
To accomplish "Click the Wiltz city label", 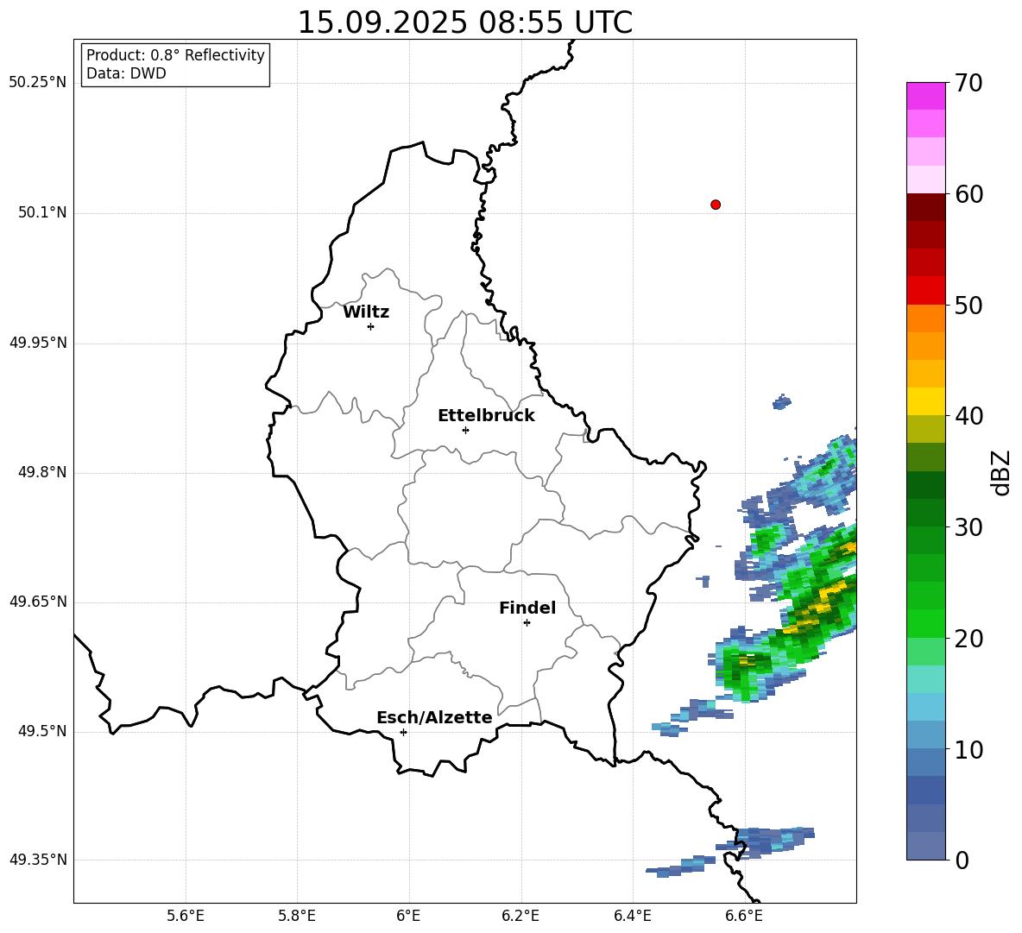I will (366, 312).
